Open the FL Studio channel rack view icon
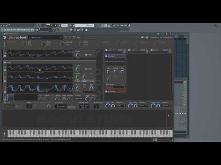 click(79, 30)
